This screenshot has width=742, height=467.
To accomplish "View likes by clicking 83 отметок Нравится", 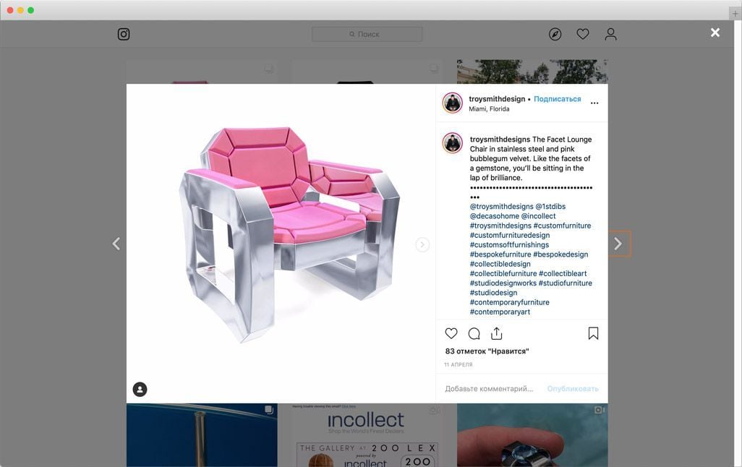I will tap(485, 351).
